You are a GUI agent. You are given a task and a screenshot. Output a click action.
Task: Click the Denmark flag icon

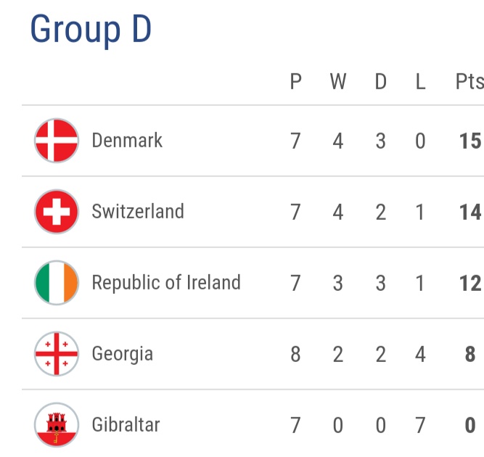(57, 141)
